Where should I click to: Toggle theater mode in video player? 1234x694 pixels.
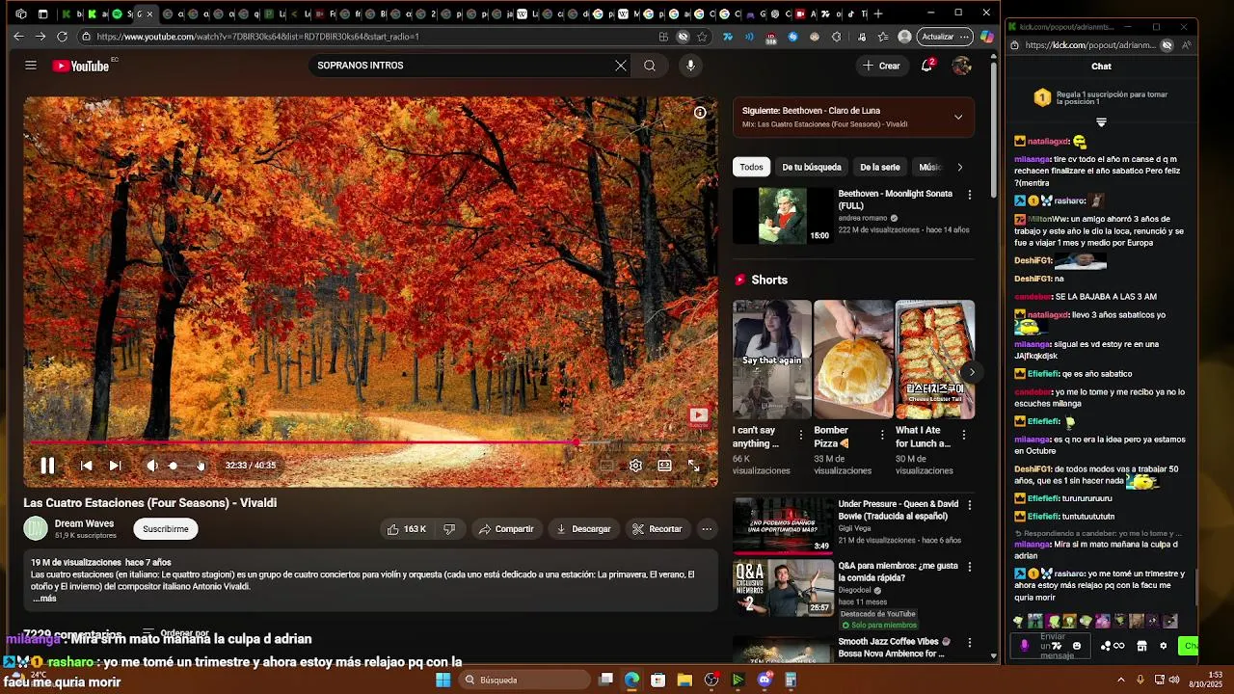click(x=664, y=466)
